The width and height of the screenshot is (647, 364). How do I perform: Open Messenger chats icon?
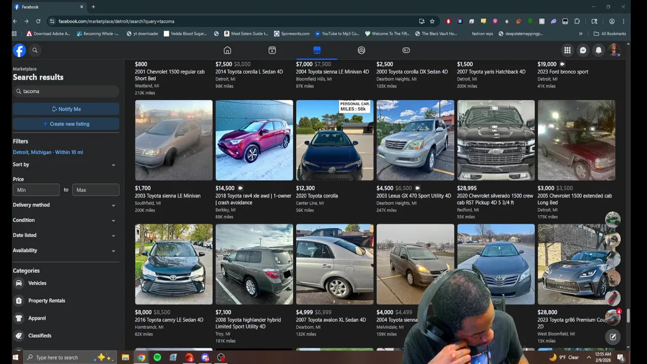[583, 50]
